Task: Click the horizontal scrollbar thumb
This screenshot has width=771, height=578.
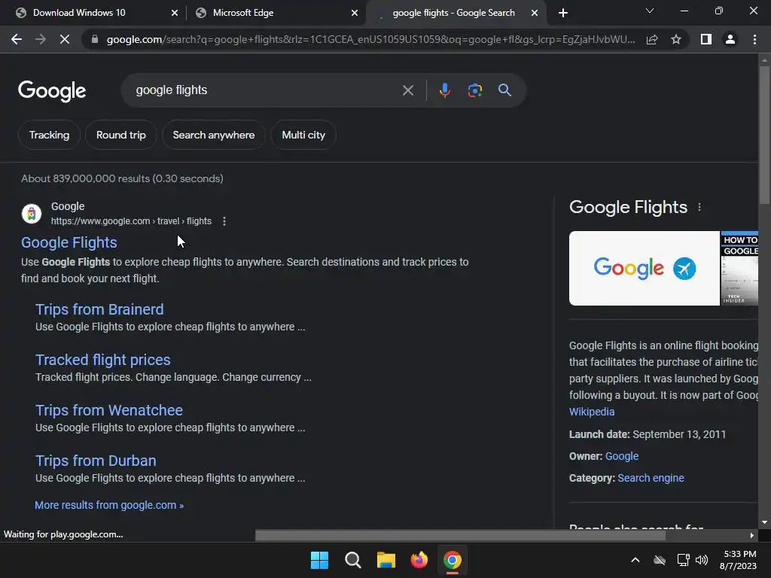Action: tap(460, 535)
